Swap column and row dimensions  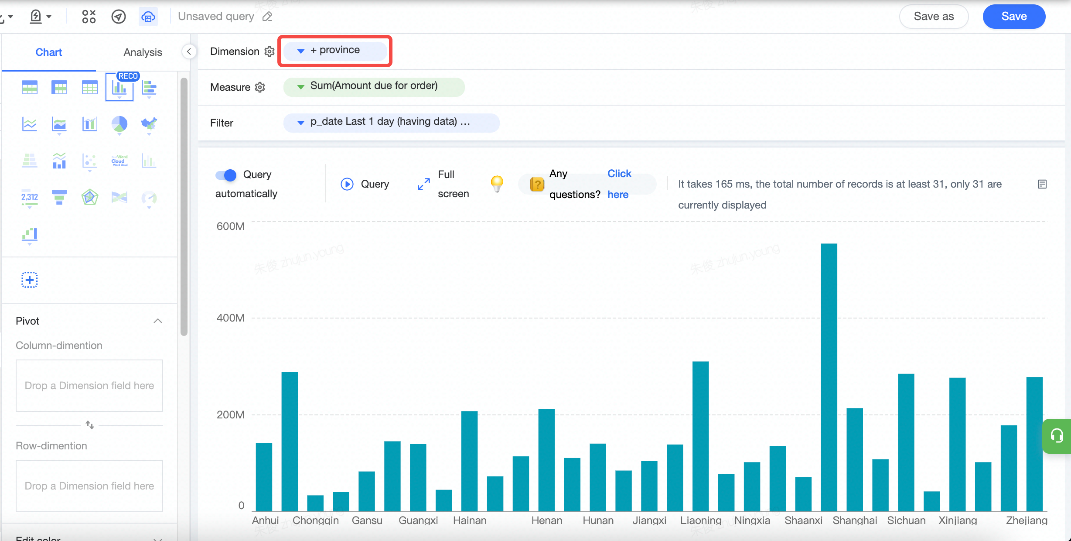pos(89,425)
